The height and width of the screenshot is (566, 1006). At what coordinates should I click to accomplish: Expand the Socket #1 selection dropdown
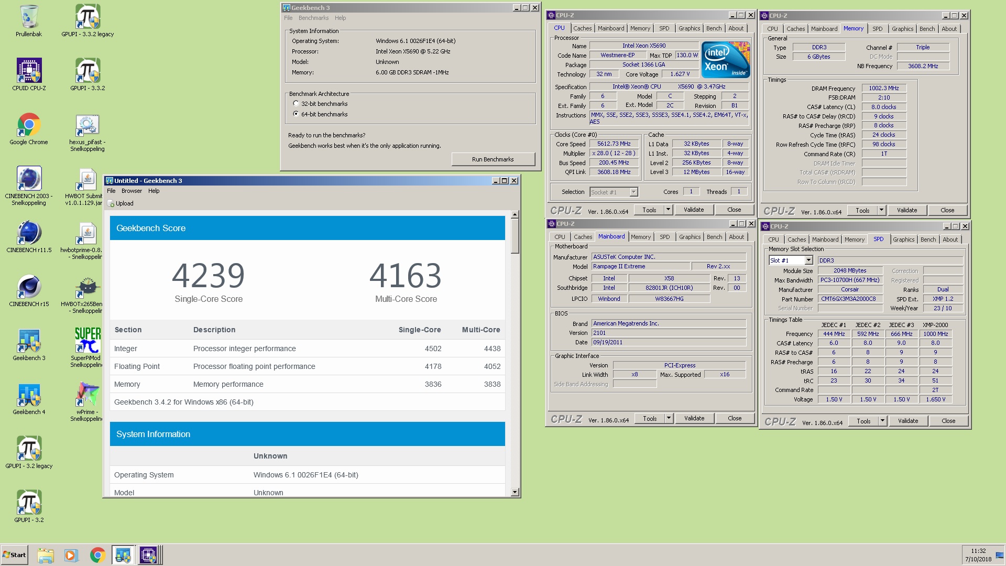pos(633,192)
